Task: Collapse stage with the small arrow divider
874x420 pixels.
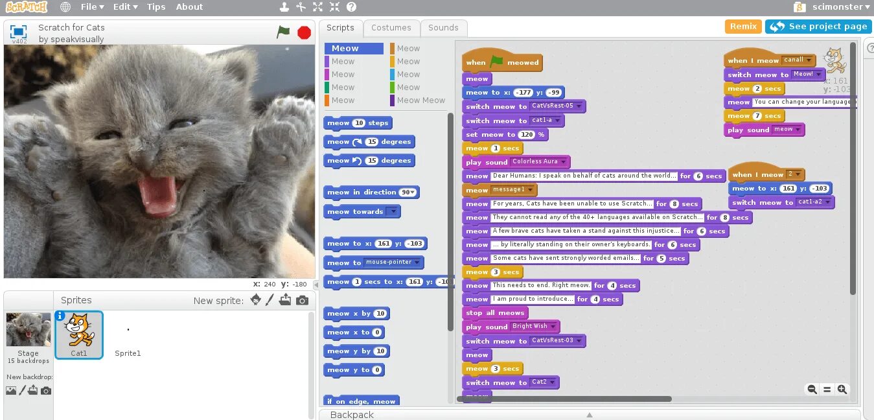Action: (316, 284)
